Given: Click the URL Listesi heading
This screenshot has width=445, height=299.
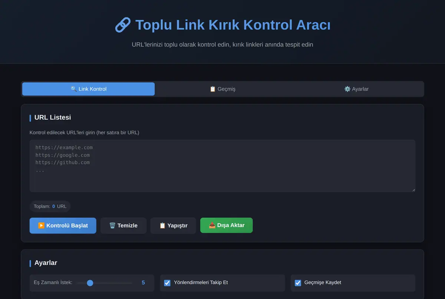Looking at the screenshot, I should (x=53, y=117).
